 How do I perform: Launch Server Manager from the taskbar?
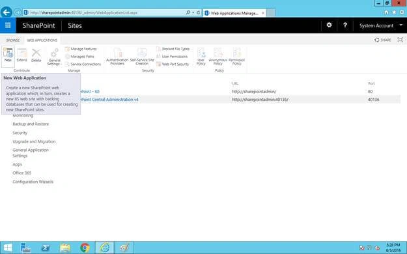tap(25, 247)
